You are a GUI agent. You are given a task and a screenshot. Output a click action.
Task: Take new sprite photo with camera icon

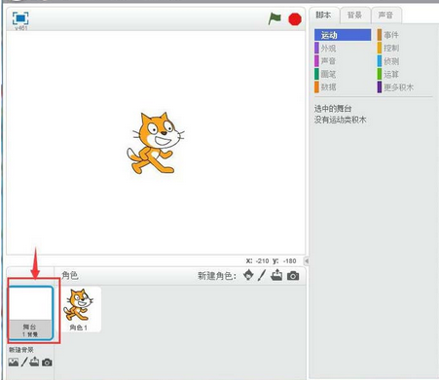tap(293, 276)
